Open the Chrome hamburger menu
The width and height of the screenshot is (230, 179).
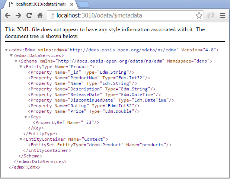coord(223,15)
